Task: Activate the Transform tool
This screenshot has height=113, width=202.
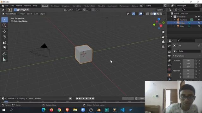Action: 4,48
